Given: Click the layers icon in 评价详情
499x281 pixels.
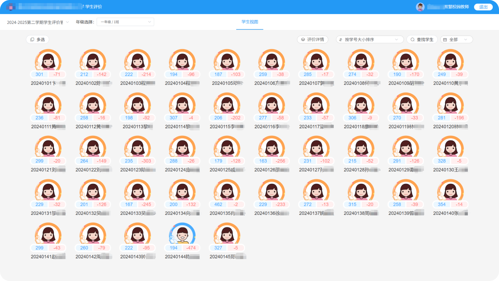Looking at the screenshot, I should coord(303,40).
